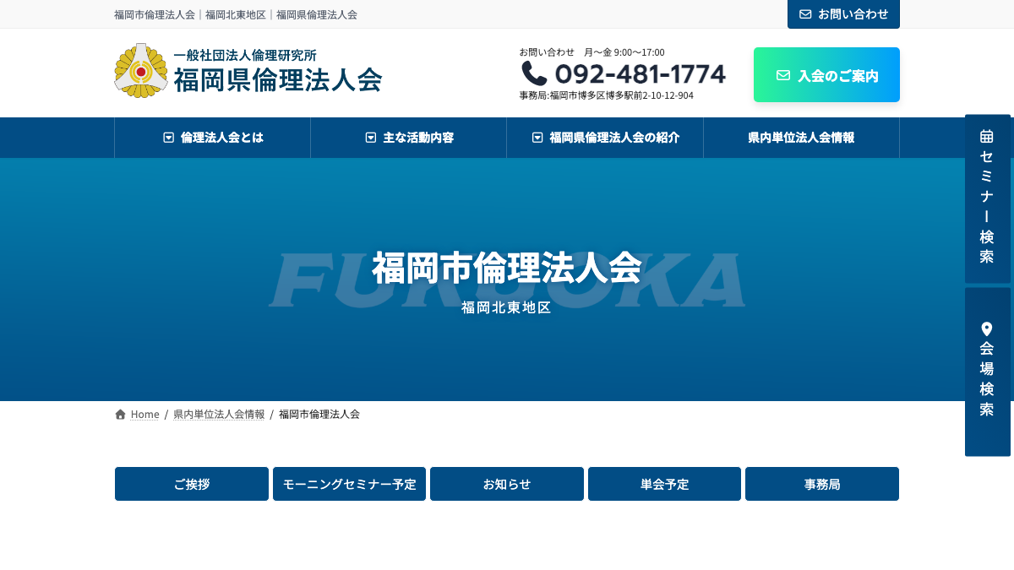Open the セミナー検索 side tab

click(x=988, y=198)
